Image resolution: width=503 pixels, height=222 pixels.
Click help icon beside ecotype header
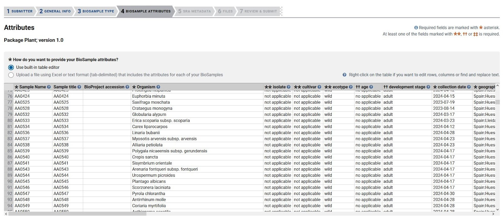click(x=351, y=87)
